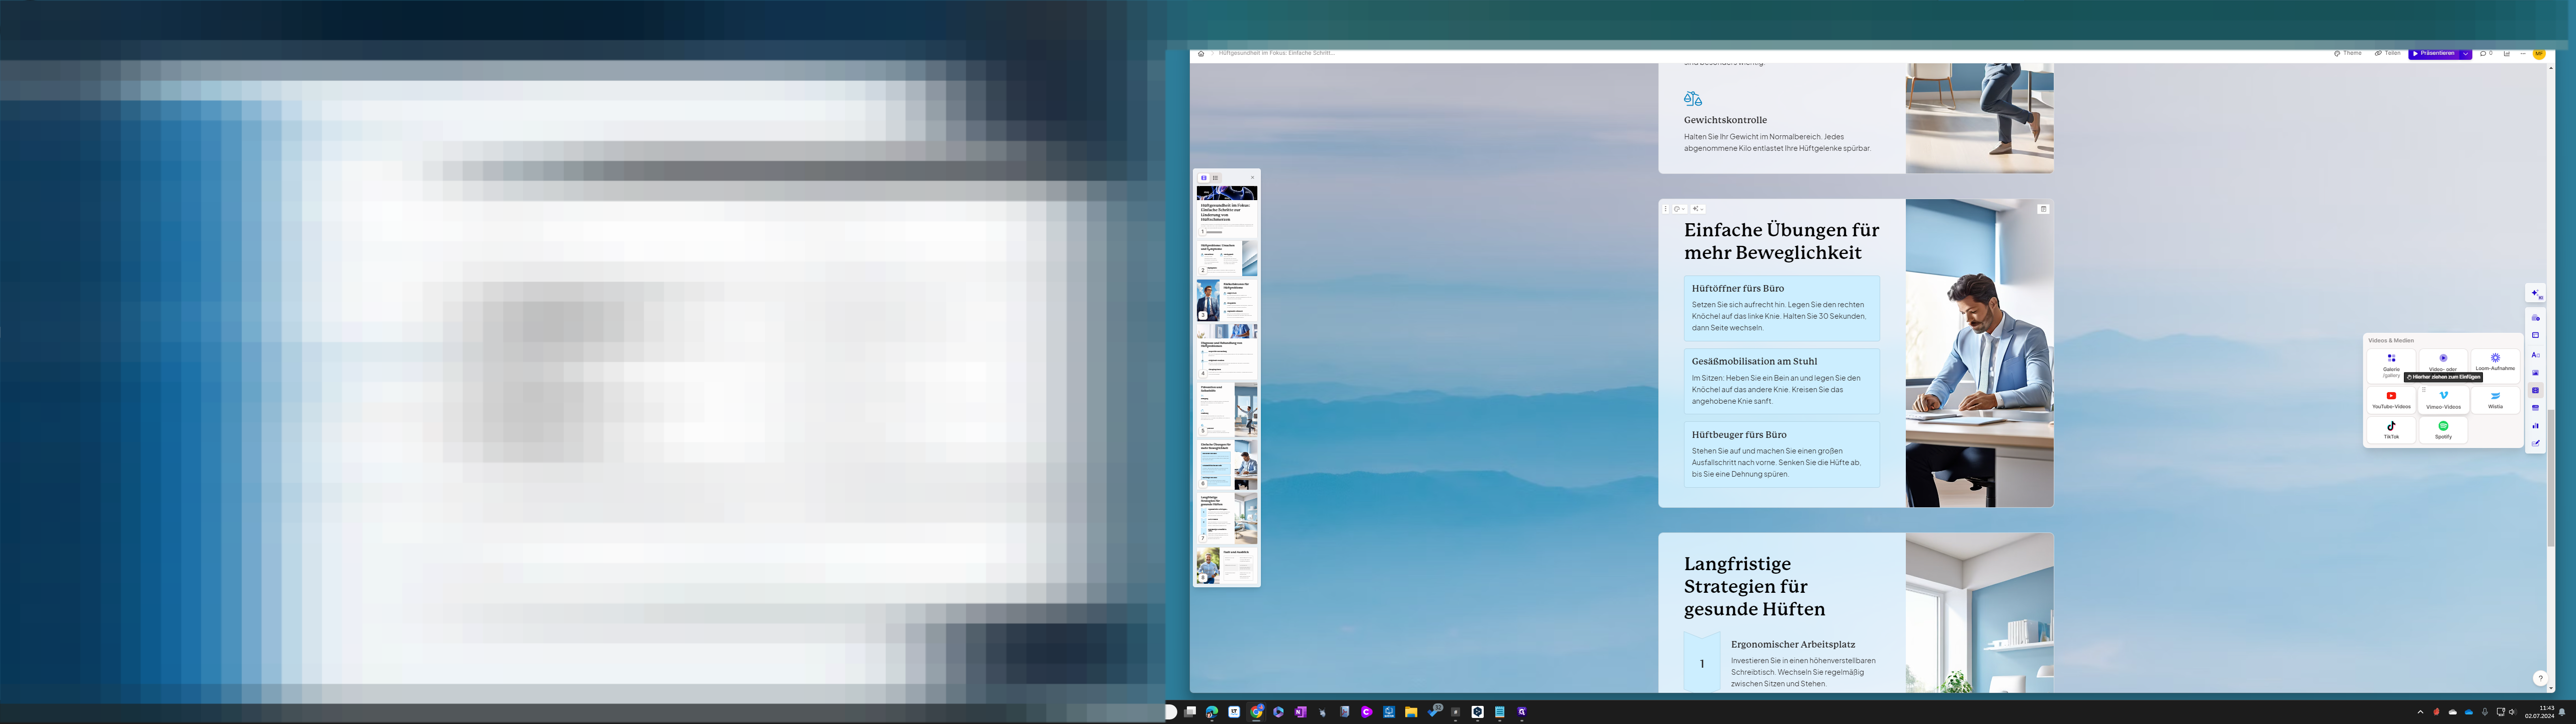Image resolution: width=2576 pixels, height=724 pixels.
Task: Click the Ergonomischer Arbeitsplatz heading
Action: [1792, 644]
